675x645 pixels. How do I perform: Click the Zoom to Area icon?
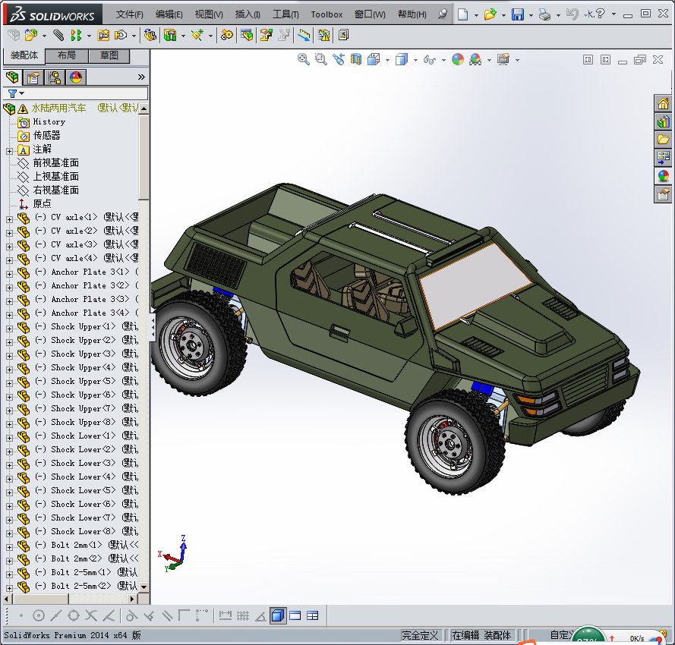click(x=320, y=59)
